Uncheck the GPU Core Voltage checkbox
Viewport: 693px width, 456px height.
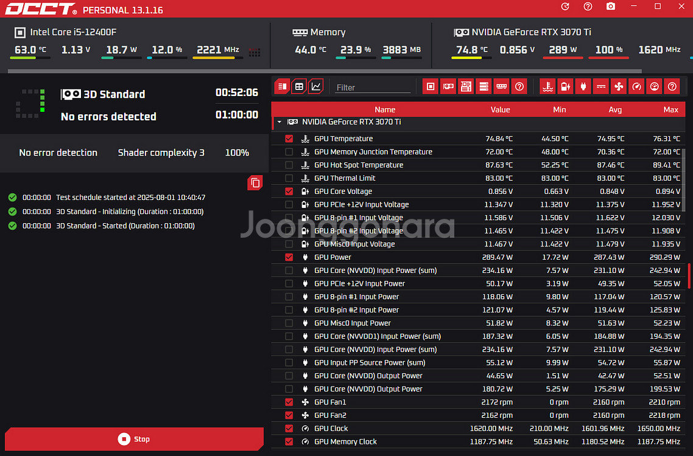[289, 191]
